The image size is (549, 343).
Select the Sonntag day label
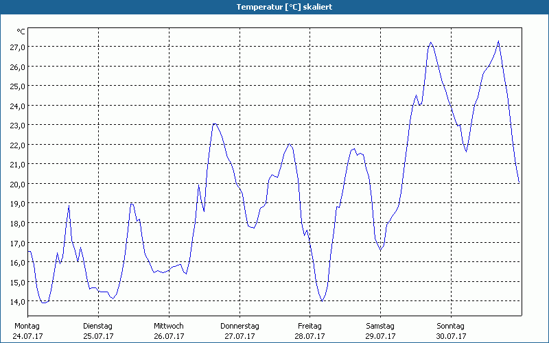(x=451, y=326)
